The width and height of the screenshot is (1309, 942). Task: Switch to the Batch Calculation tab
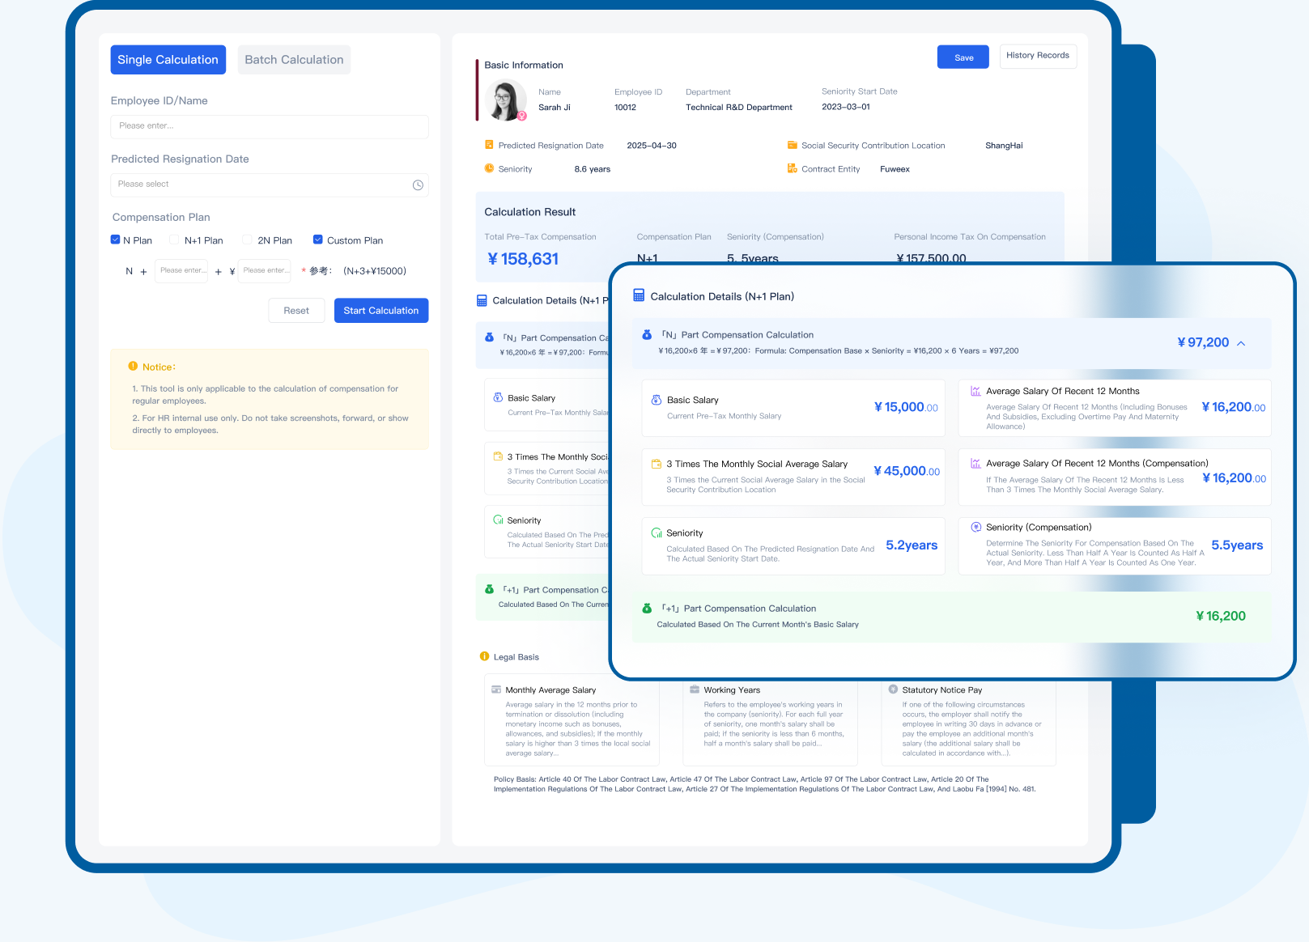coord(293,59)
